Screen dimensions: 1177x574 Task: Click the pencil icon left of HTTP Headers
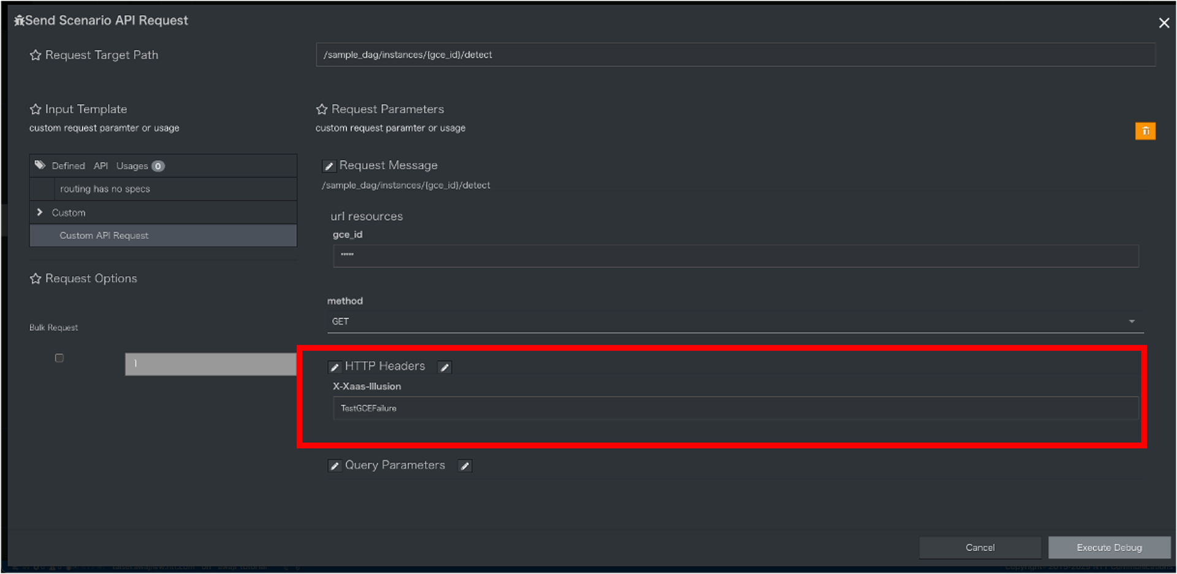(335, 367)
